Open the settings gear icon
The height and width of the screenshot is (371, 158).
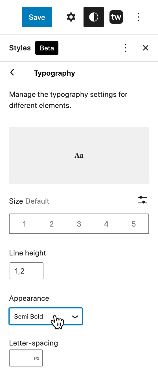[71, 17]
